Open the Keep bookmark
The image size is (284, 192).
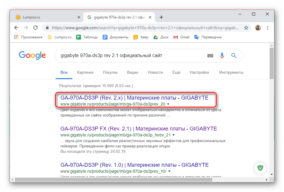point(141,37)
